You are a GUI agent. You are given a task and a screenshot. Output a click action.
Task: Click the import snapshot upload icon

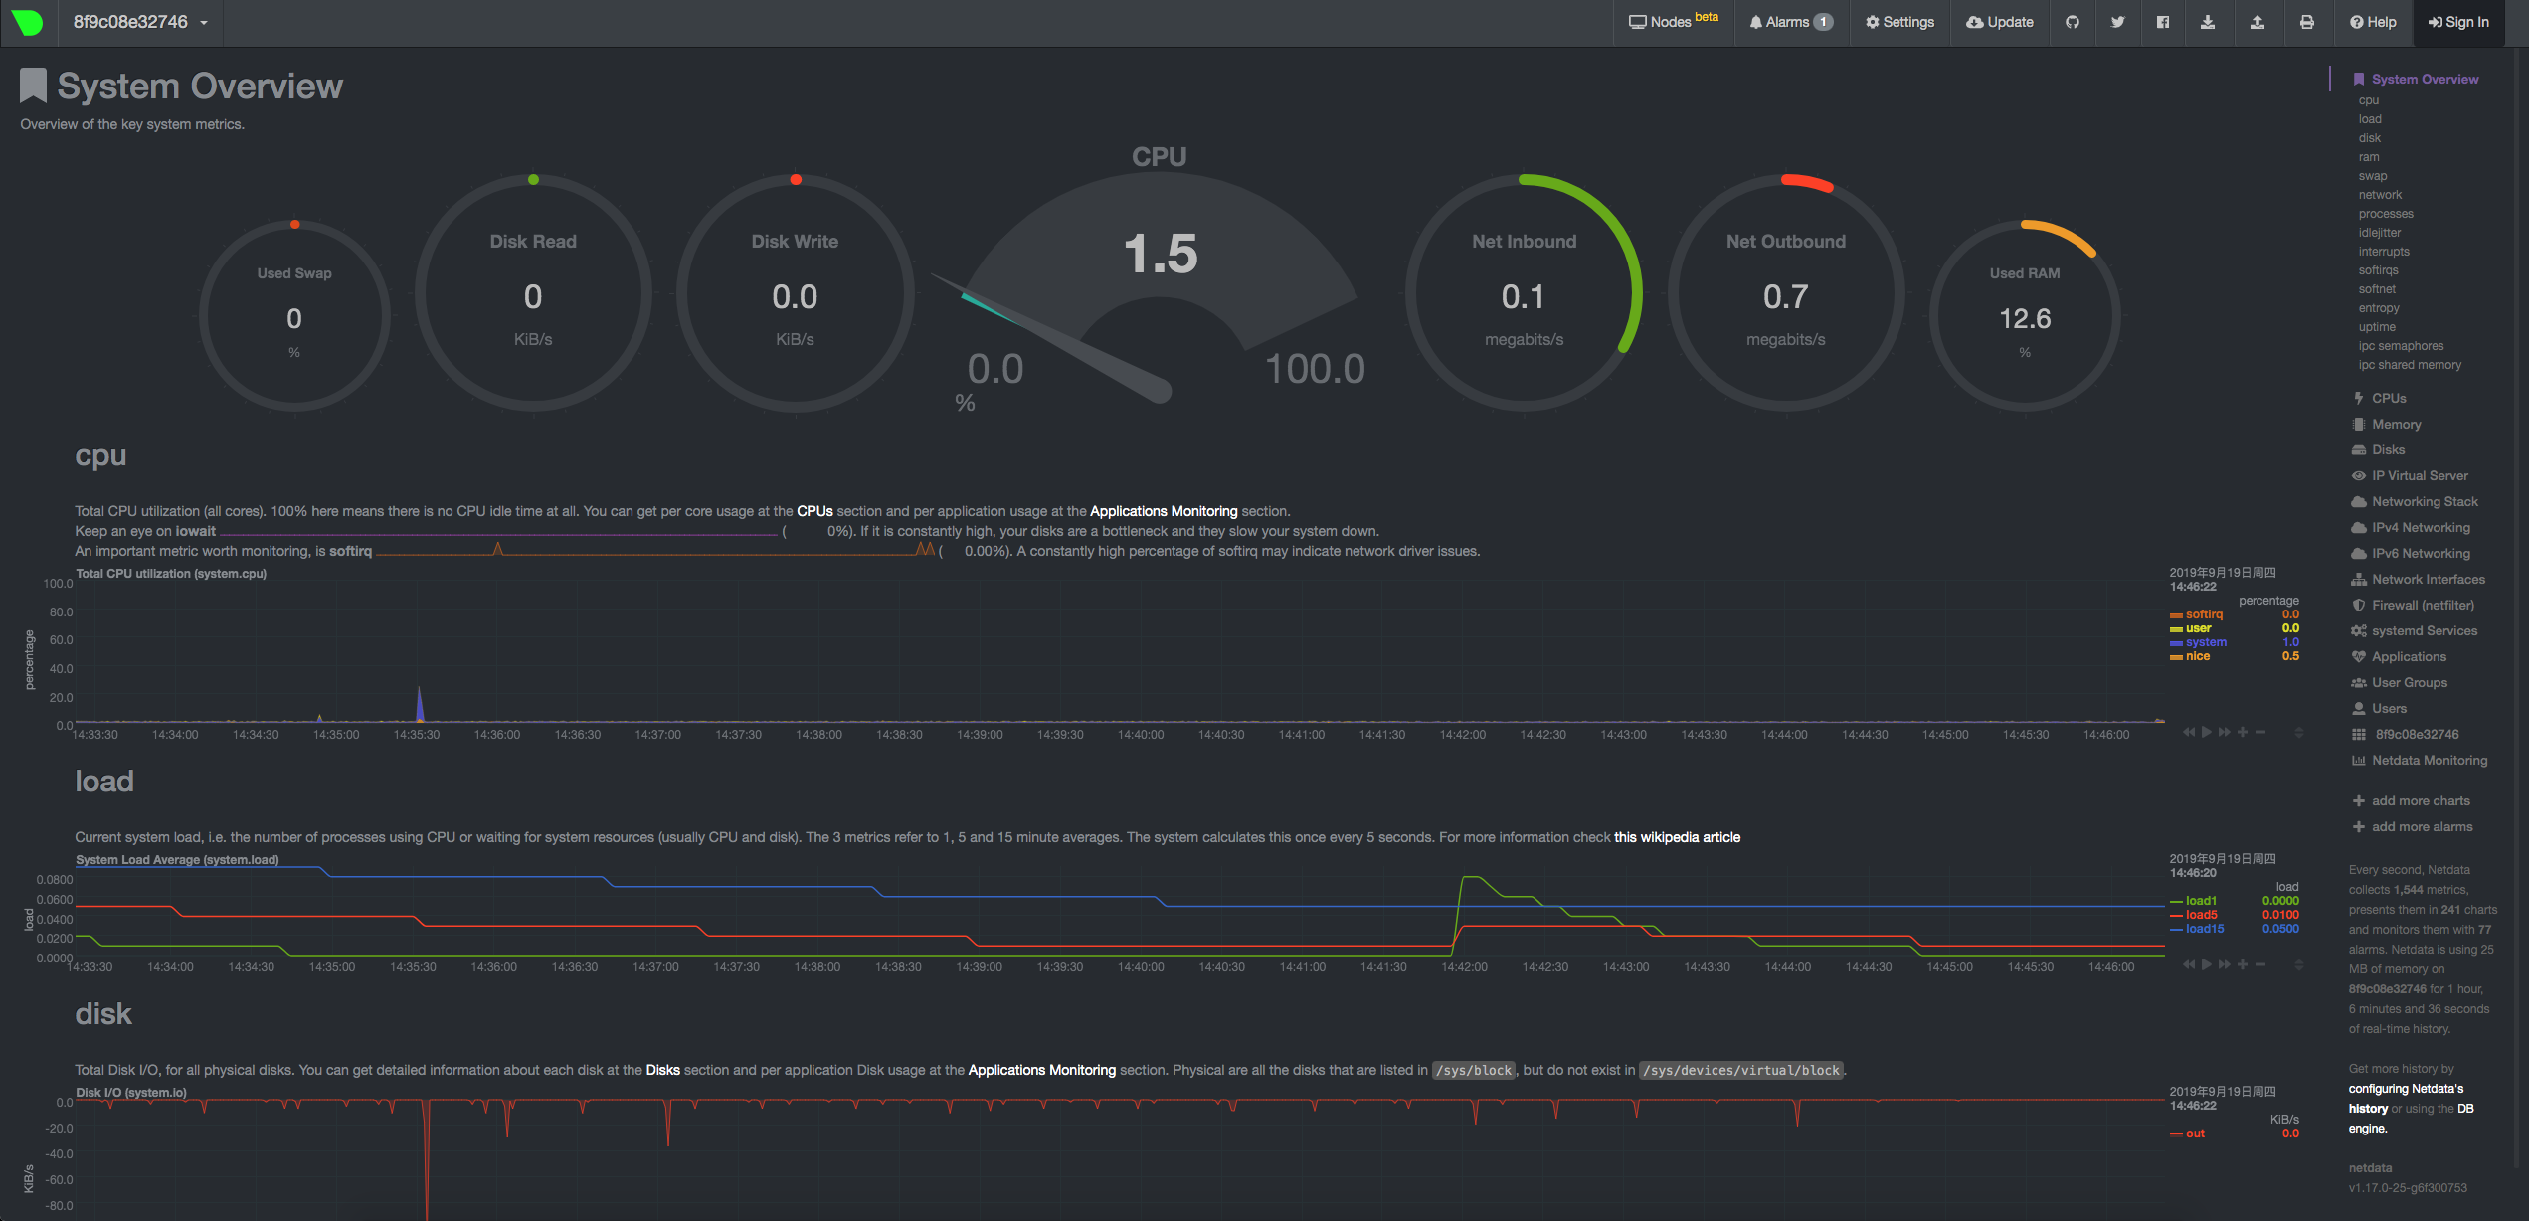tap(2258, 22)
